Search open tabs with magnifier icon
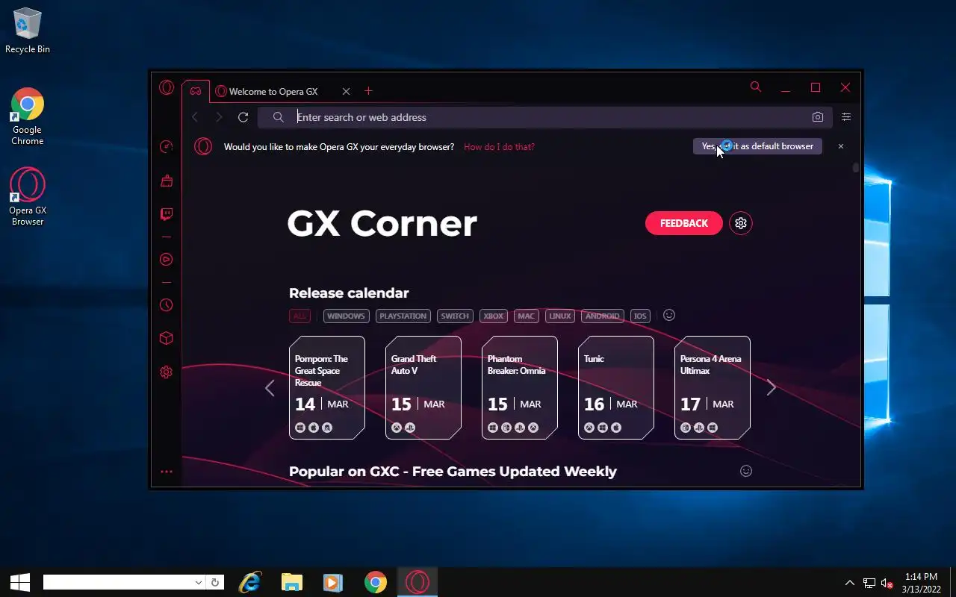956x597 pixels. [x=756, y=87]
